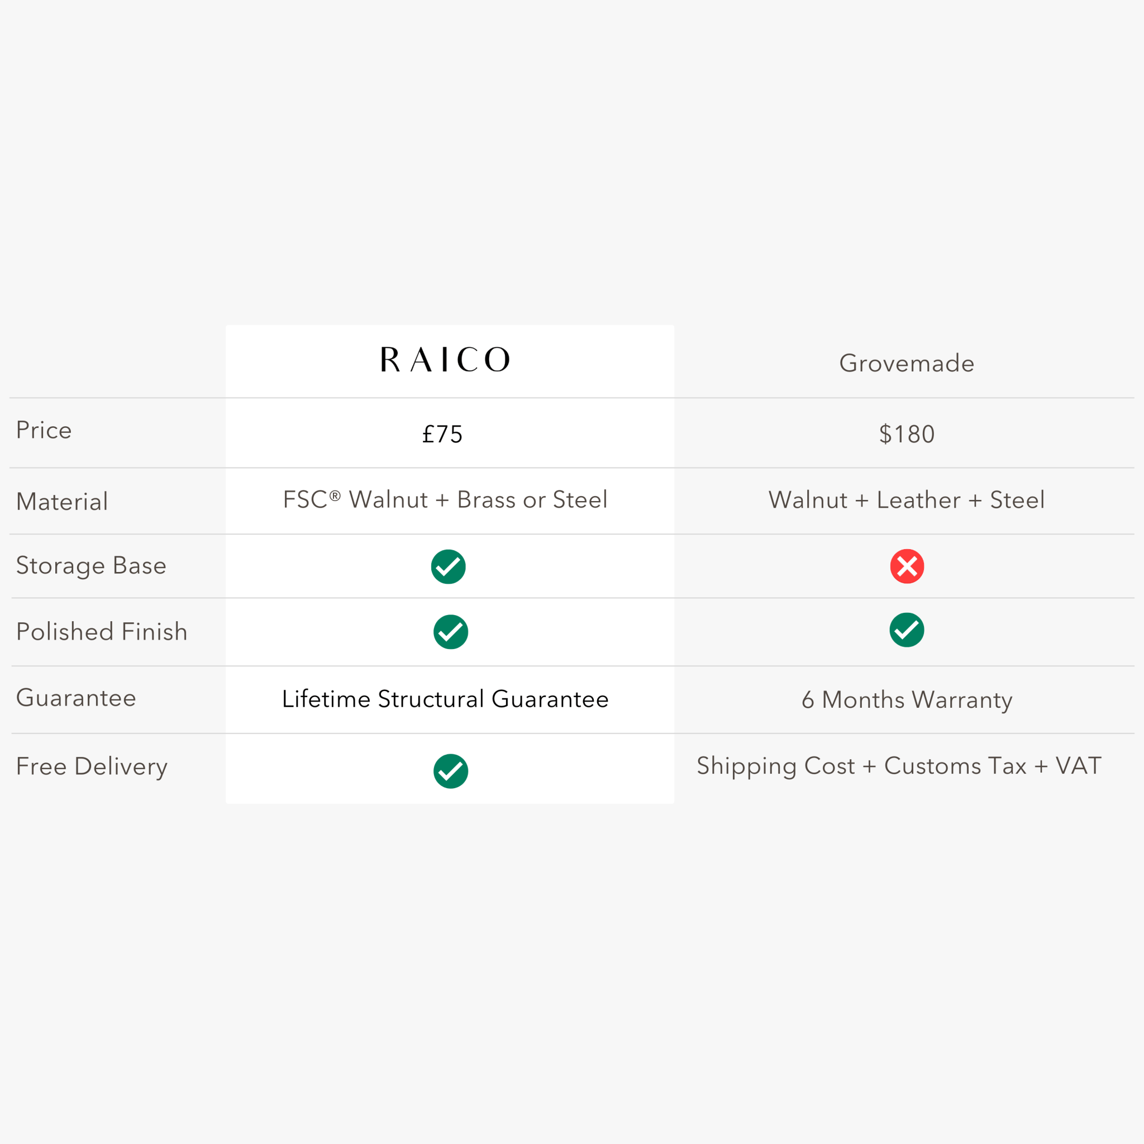
Task: Click the Polished Finish row label
Action: coord(102,632)
